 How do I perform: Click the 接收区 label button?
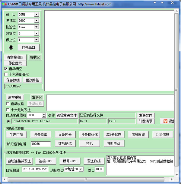click(35, 57)
